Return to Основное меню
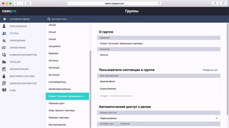The height and width of the screenshot is (128, 229). click(20, 19)
